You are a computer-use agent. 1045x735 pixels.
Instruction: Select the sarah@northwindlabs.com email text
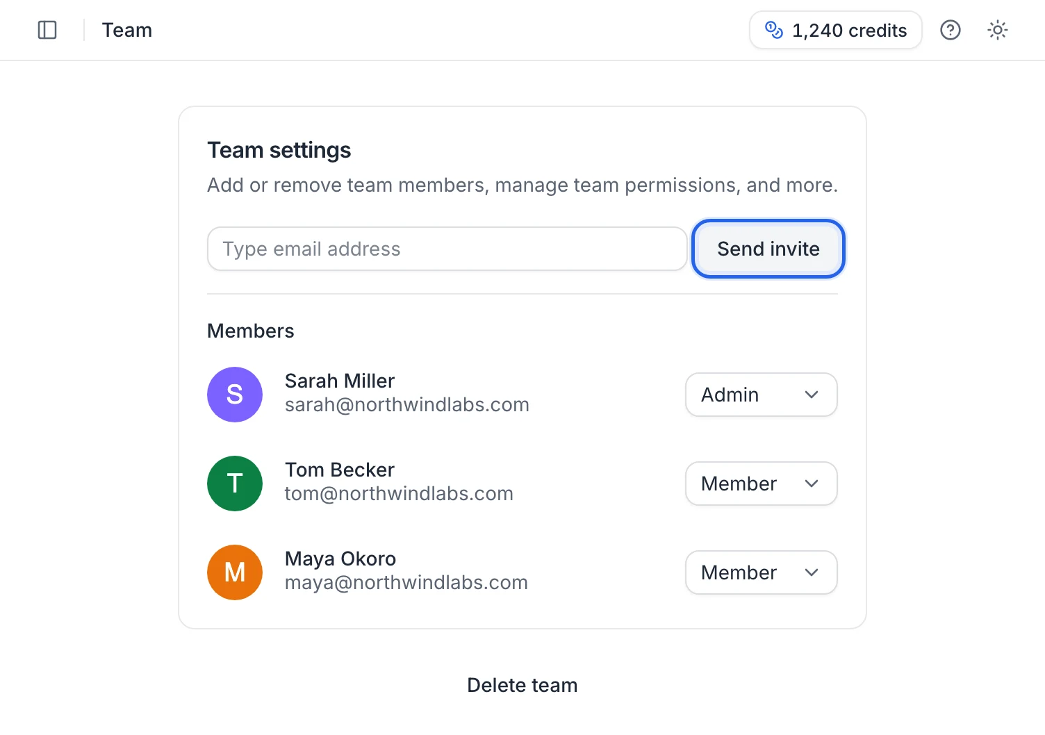[x=407, y=405]
